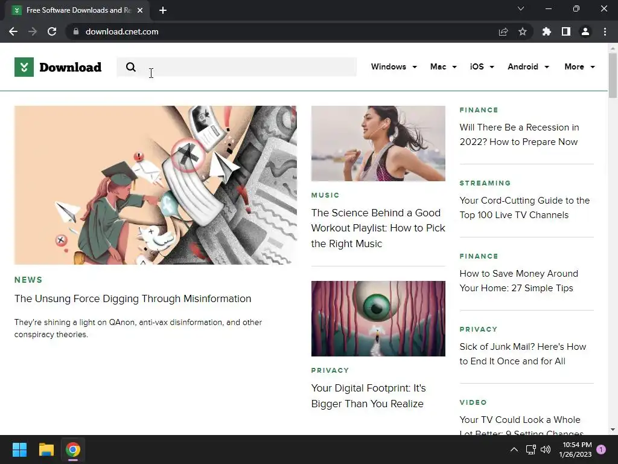Click the green Download logo icon
Screen dimensions: 618x464
[24, 67]
